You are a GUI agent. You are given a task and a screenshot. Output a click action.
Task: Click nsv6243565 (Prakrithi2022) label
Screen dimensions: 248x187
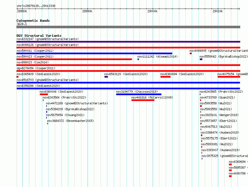pyautogui.click(x=221, y=92)
